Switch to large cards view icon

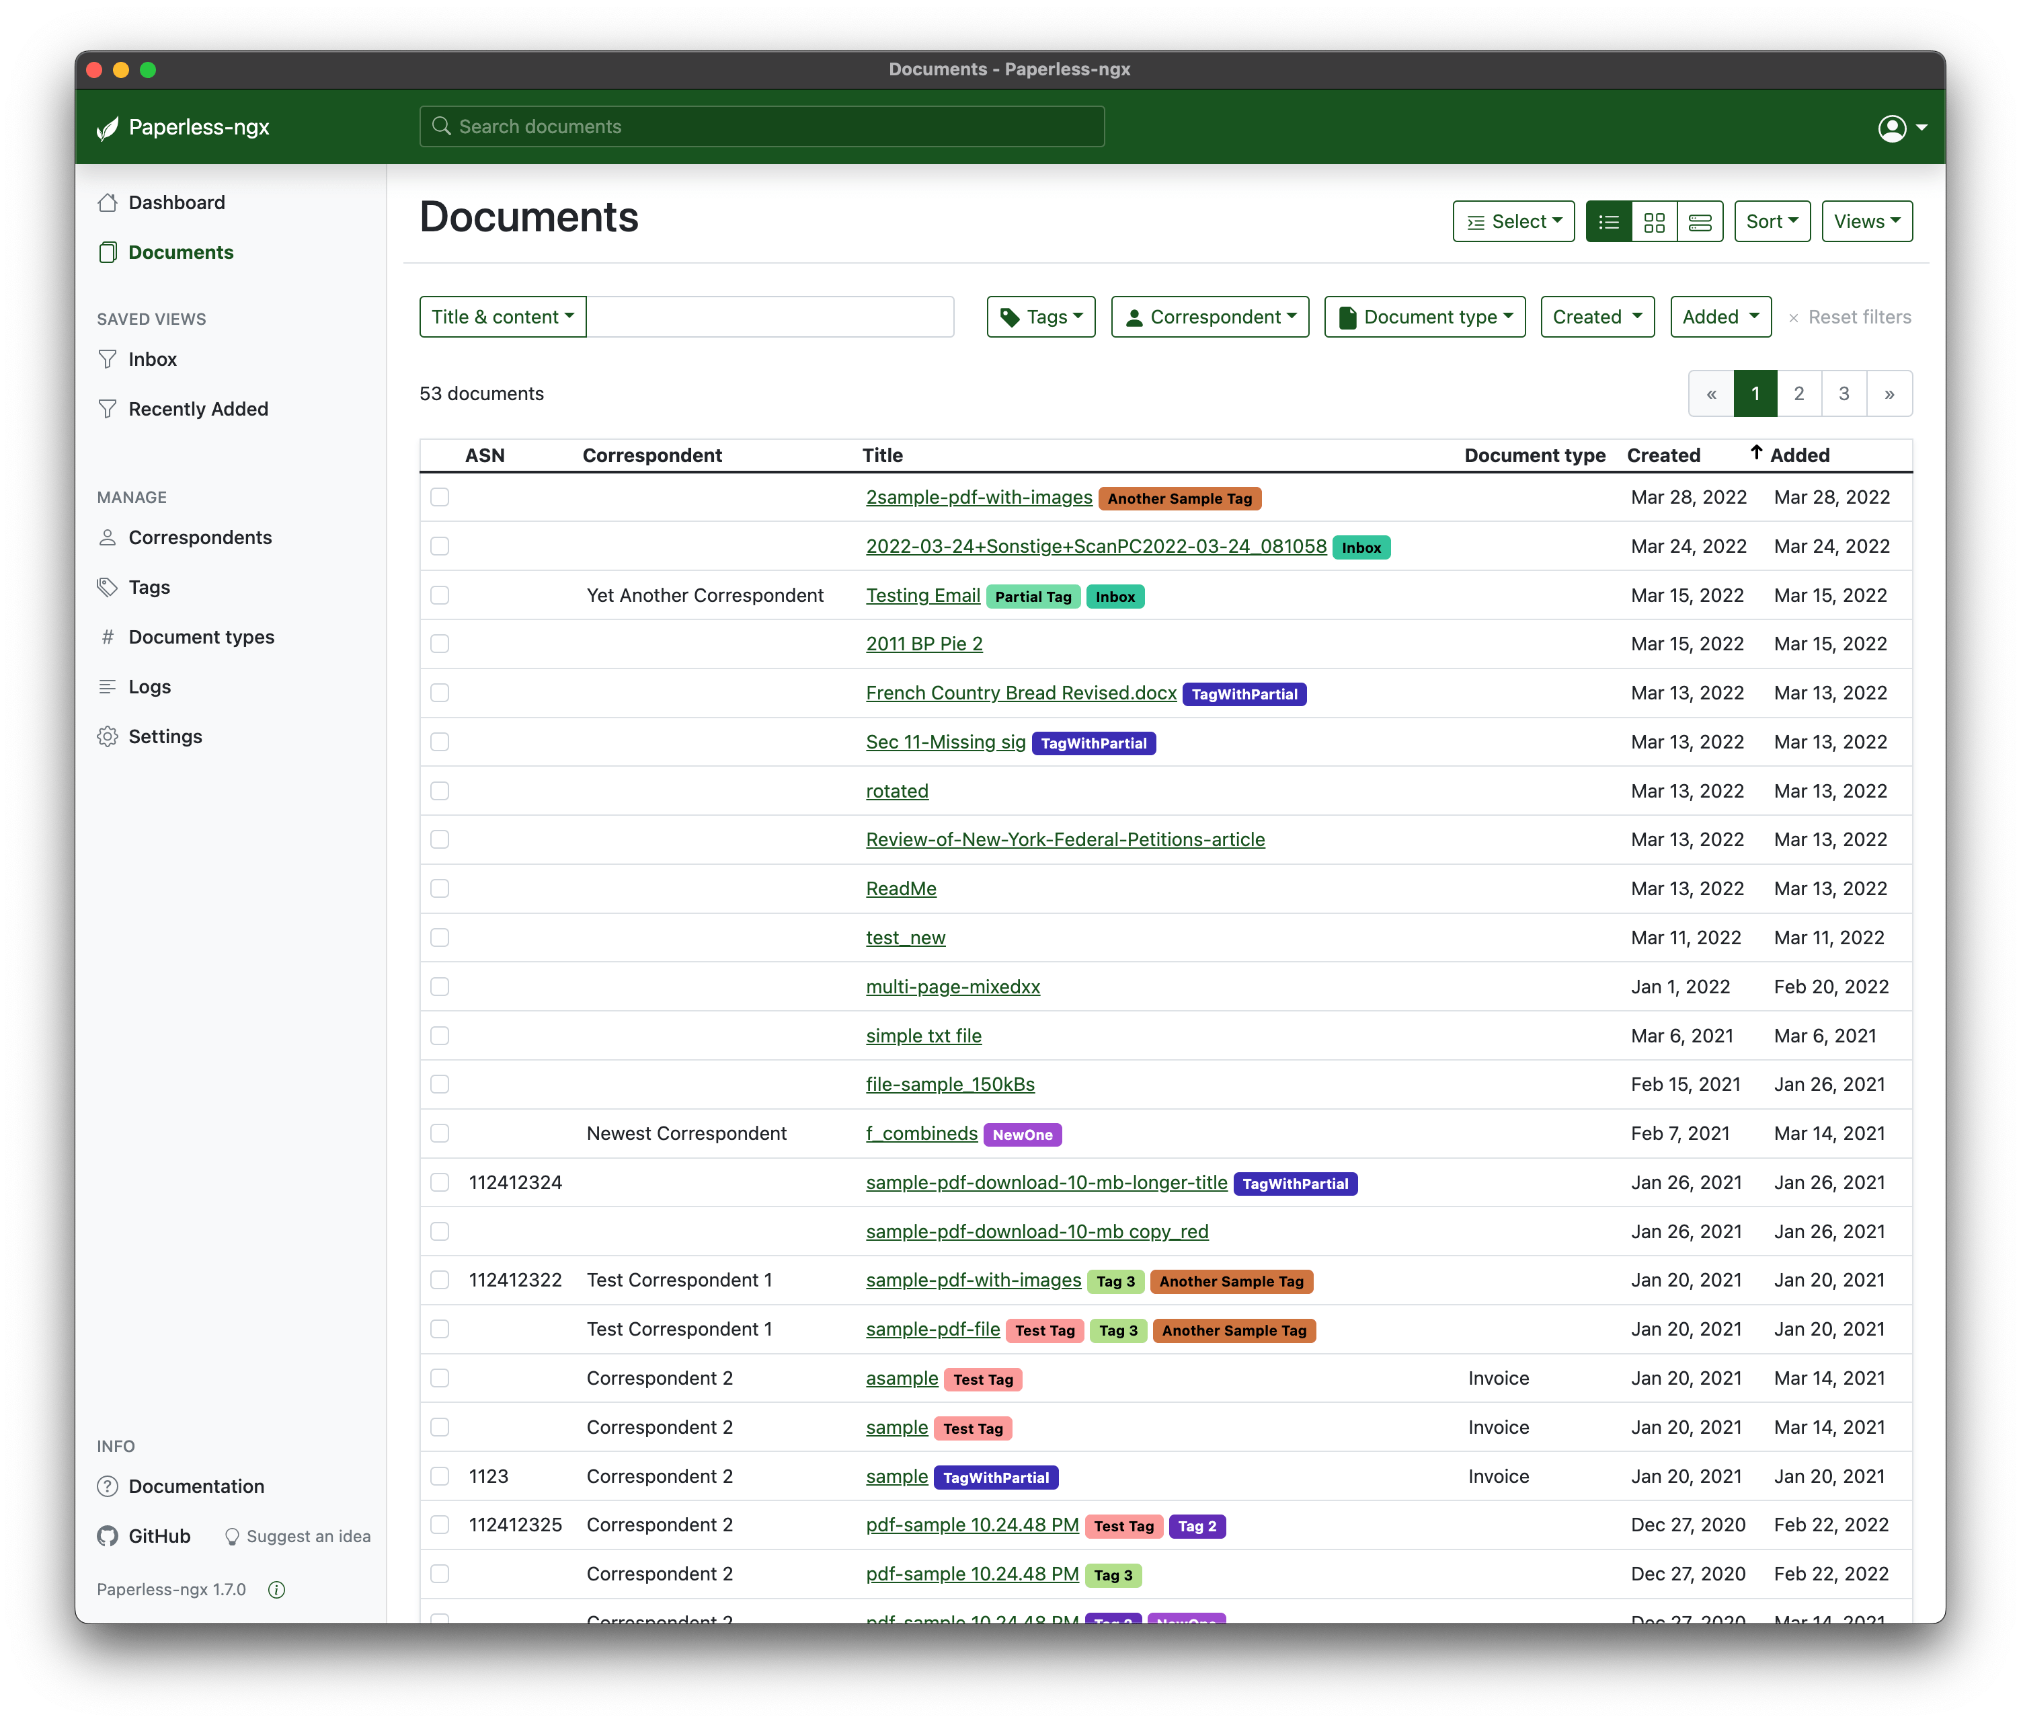(x=1699, y=223)
